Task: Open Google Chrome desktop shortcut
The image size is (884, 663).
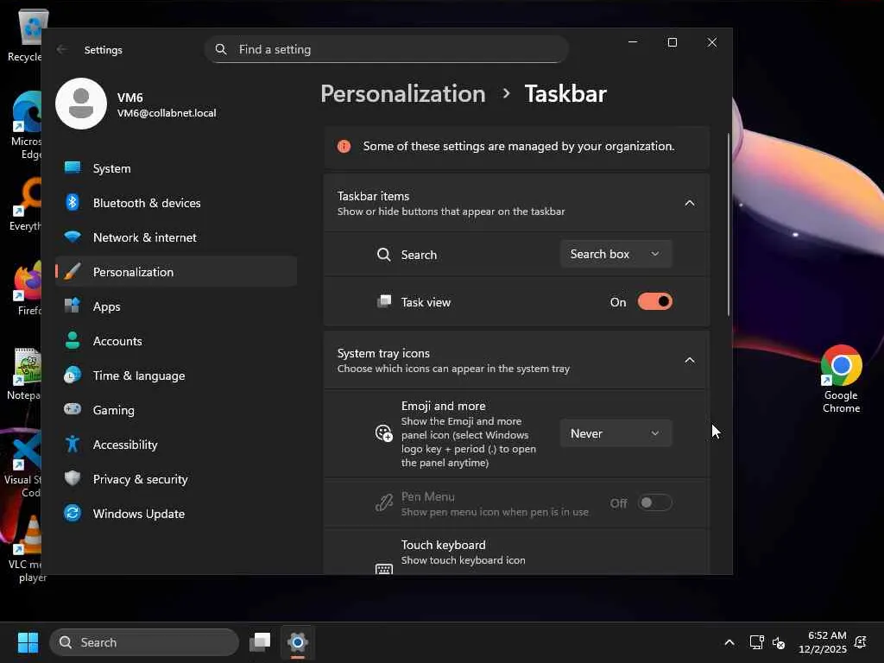Action: click(x=841, y=378)
